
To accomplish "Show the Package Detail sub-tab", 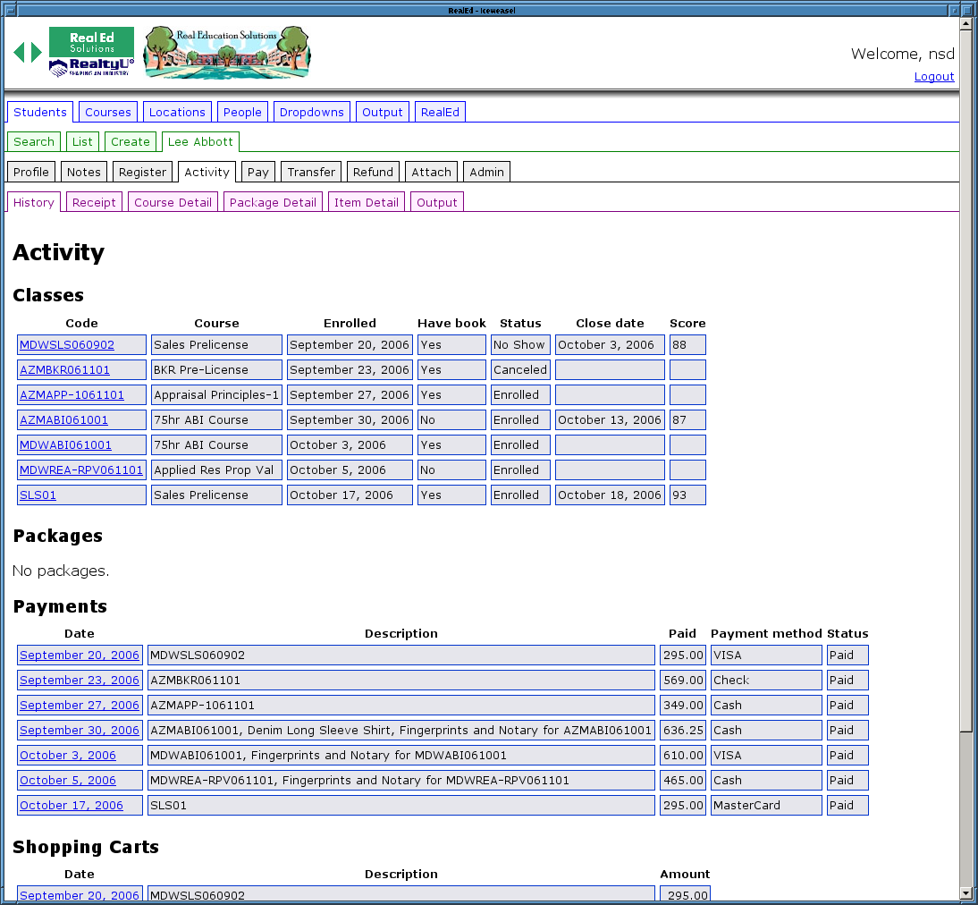I will coord(273,202).
